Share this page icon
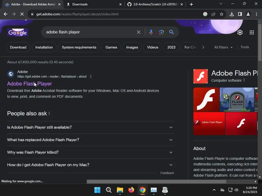This screenshot has height=196, width=262. [x=213, y=14]
